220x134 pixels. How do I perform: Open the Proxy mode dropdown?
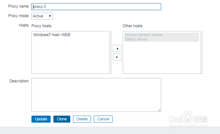[42, 16]
